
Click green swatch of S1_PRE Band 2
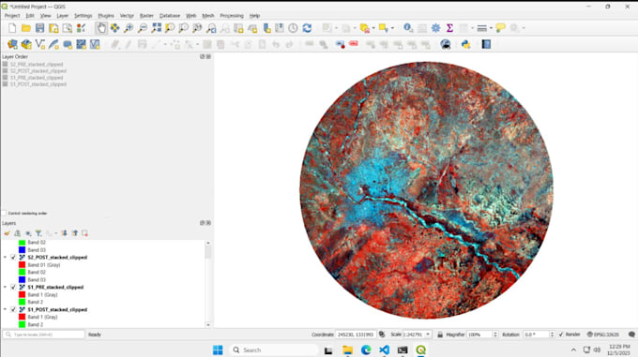(22, 302)
